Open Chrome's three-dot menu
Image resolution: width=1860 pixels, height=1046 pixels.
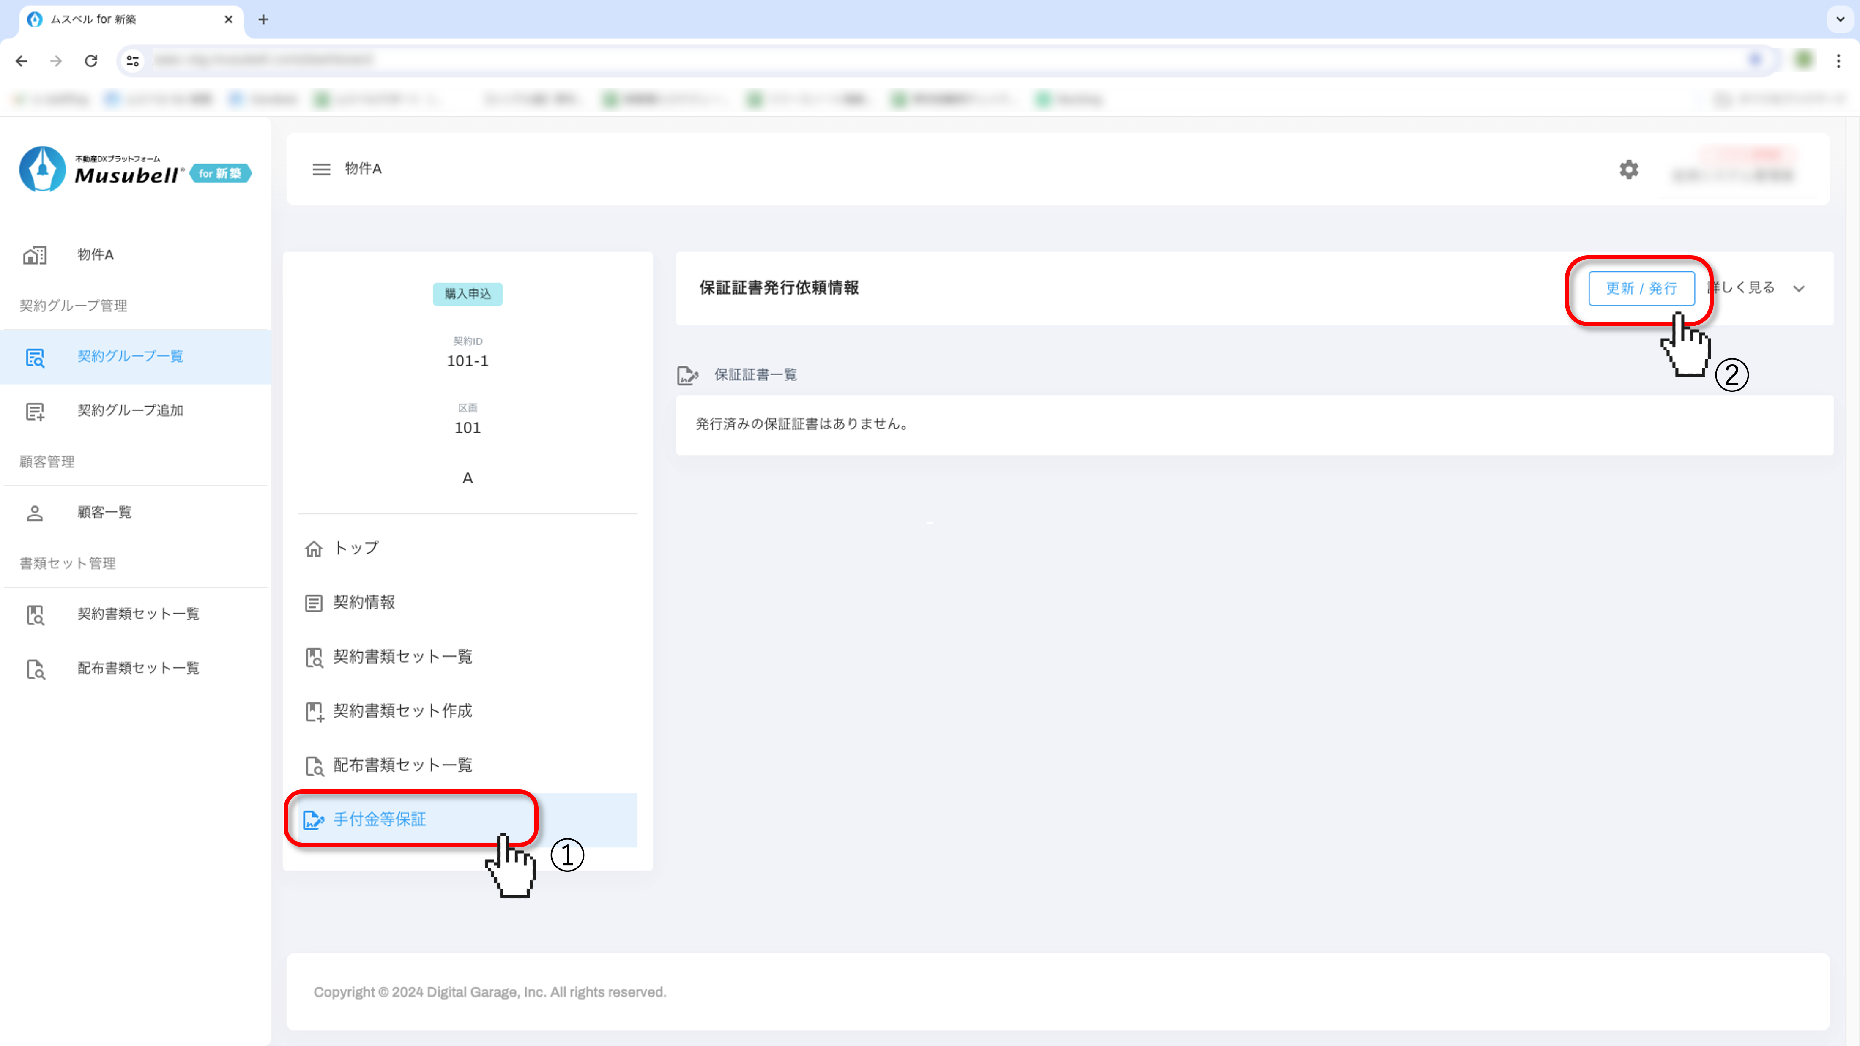[x=1838, y=61]
